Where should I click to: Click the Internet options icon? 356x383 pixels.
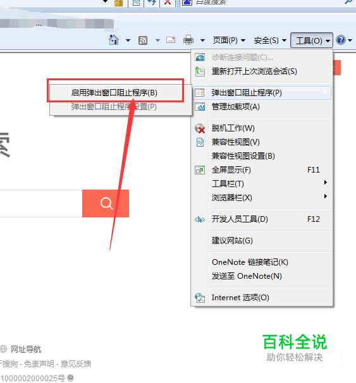click(200, 298)
